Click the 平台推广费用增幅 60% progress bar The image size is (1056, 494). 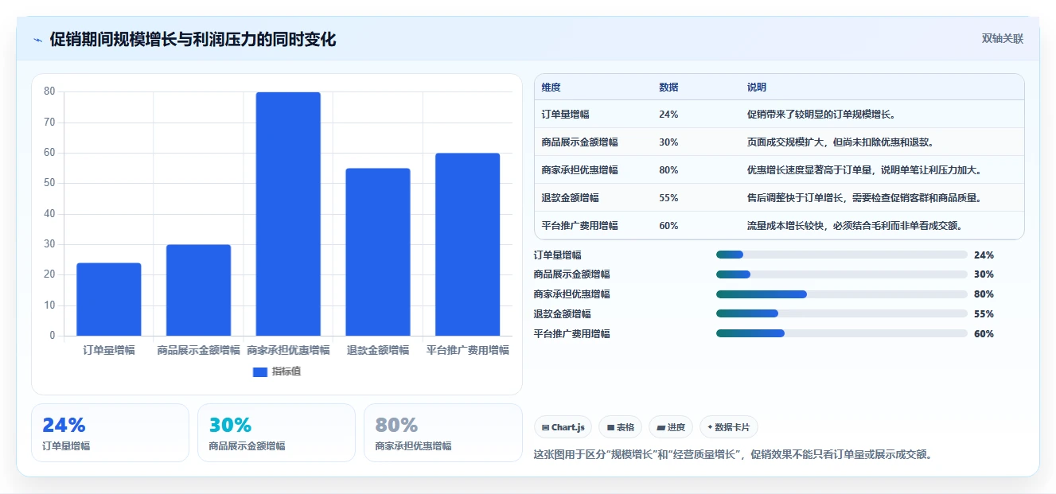coord(842,333)
